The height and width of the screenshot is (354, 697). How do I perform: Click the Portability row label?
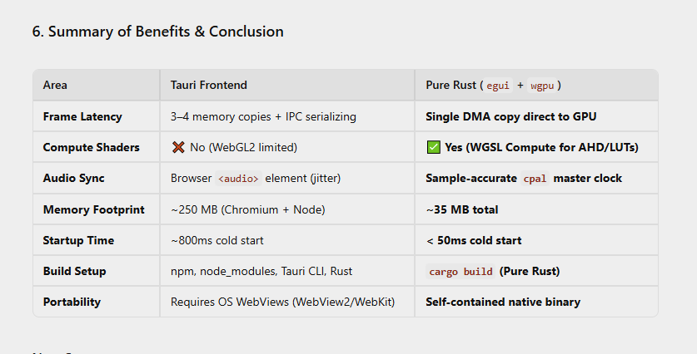pos(72,302)
